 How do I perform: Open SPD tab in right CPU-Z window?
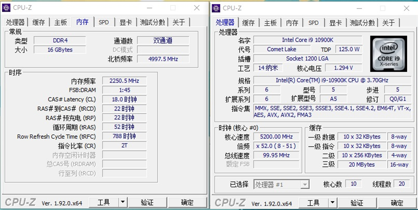point(313,22)
